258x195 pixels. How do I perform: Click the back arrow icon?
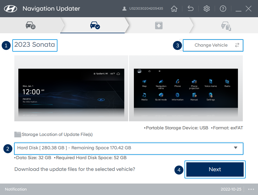click(x=190, y=9)
